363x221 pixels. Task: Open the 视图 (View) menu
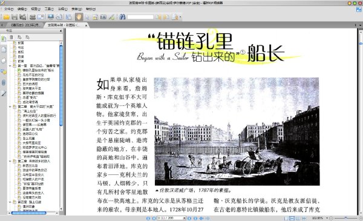coord(36,9)
